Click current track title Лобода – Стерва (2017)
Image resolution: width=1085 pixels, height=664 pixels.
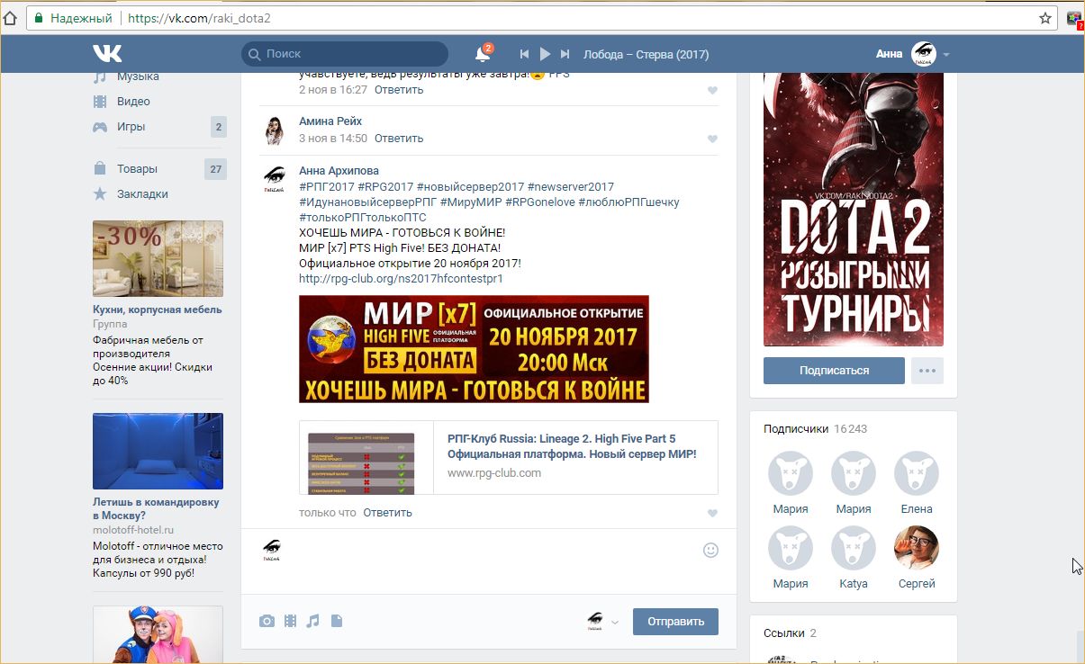(646, 54)
